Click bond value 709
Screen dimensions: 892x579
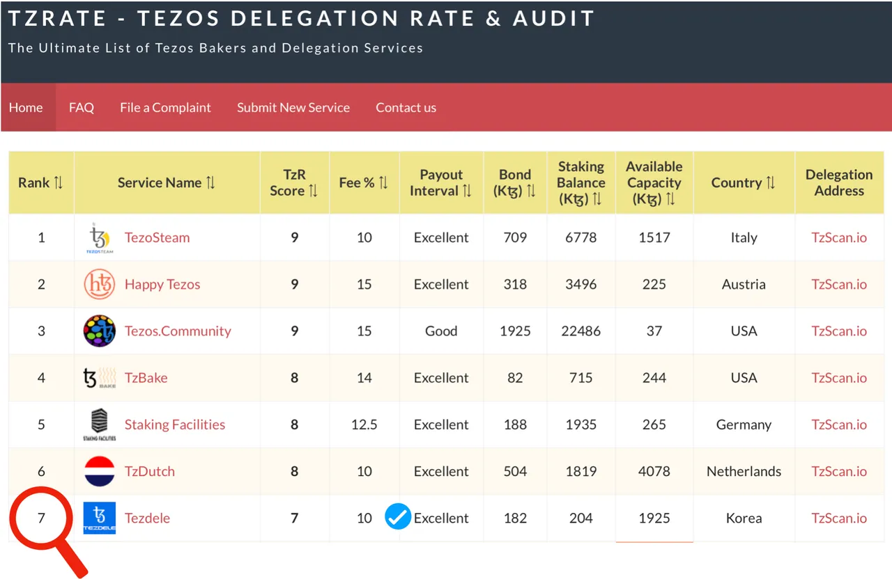click(515, 237)
